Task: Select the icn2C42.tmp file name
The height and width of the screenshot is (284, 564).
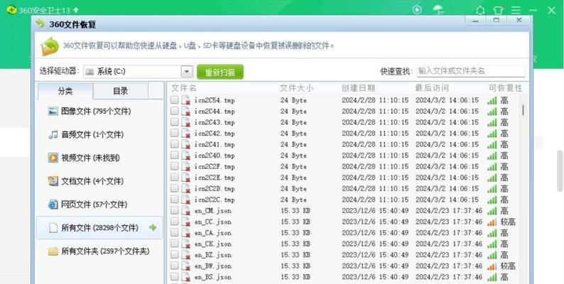Action: point(215,133)
